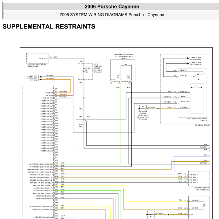The image size is (219, 219).
Task: Click the '2006 Porsche Cayenne' page title
Action: coord(112,7)
